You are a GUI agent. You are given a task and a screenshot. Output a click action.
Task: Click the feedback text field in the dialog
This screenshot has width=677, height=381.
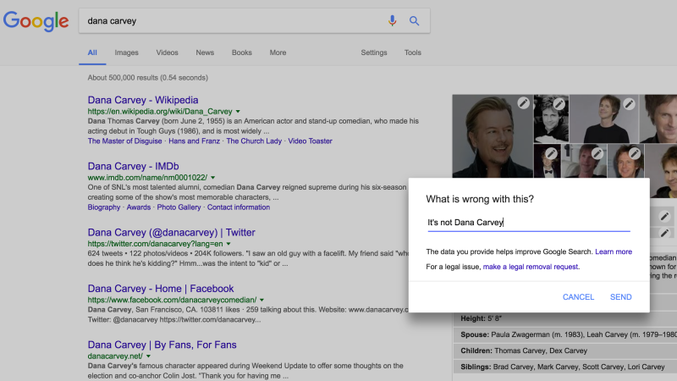point(529,223)
